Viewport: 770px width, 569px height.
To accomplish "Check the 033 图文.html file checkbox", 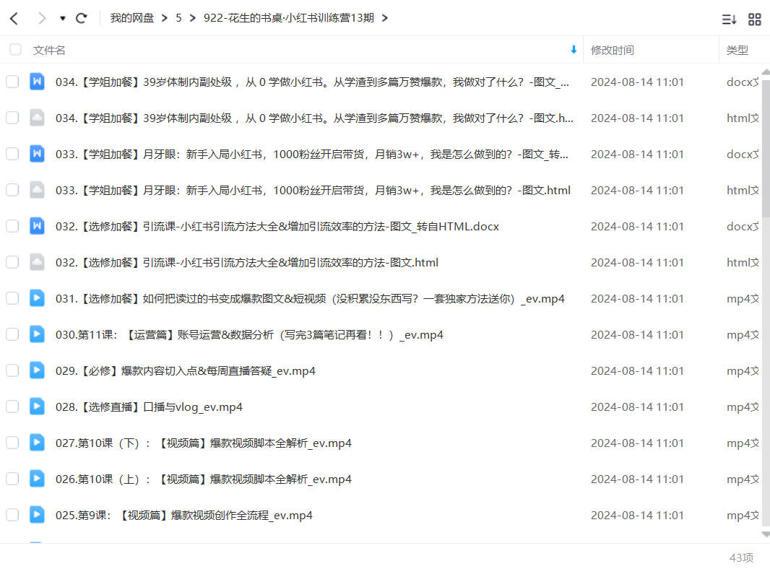I will pos(12,190).
